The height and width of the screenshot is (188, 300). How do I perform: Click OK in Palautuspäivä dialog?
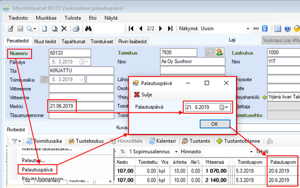tap(215, 124)
